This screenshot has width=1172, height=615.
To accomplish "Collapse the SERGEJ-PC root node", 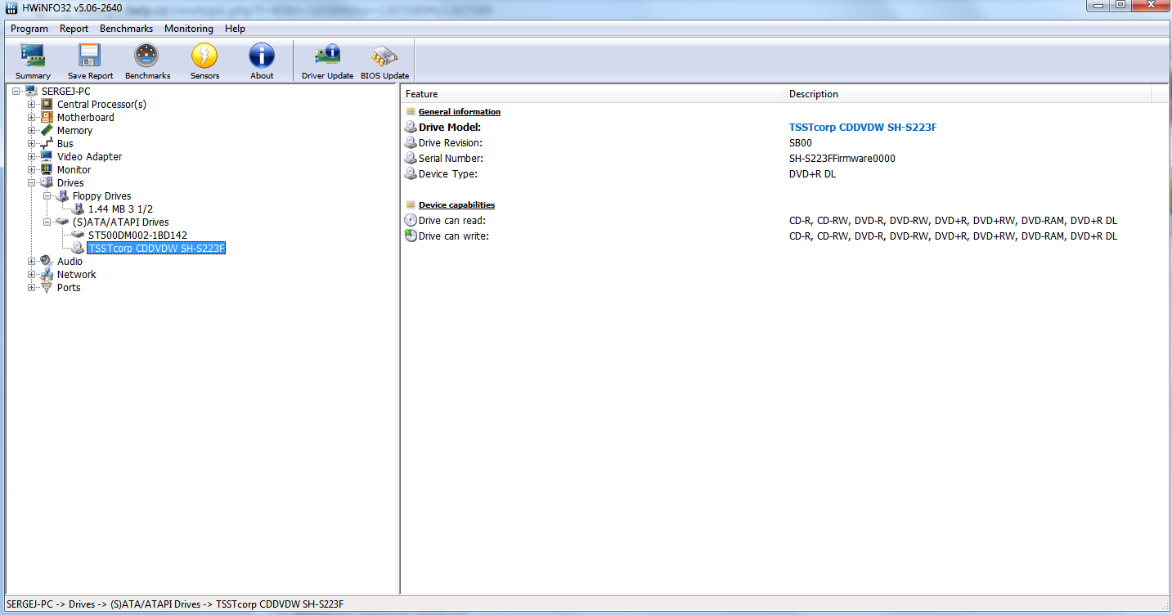I will pos(16,92).
